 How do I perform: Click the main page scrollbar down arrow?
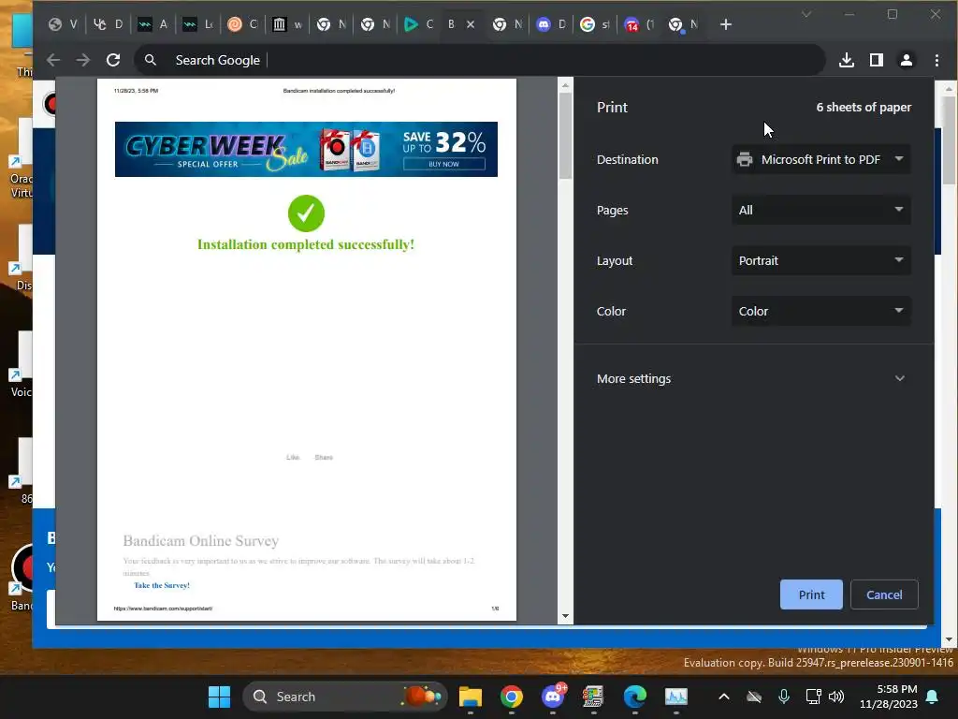[x=949, y=640]
